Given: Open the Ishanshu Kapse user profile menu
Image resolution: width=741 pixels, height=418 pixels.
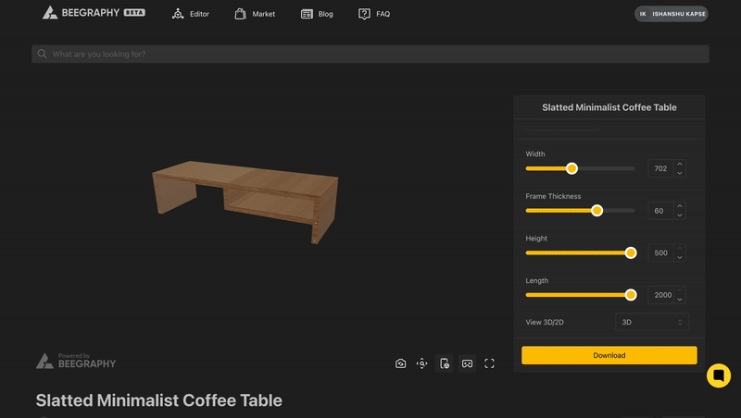Looking at the screenshot, I should tap(671, 14).
